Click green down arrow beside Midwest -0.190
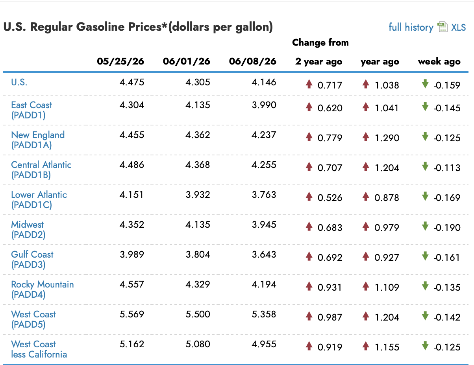The image size is (474, 365). [x=425, y=226]
